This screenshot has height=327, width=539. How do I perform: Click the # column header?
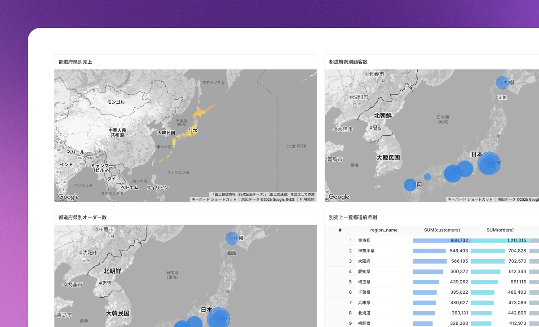(x=340, y=230)
